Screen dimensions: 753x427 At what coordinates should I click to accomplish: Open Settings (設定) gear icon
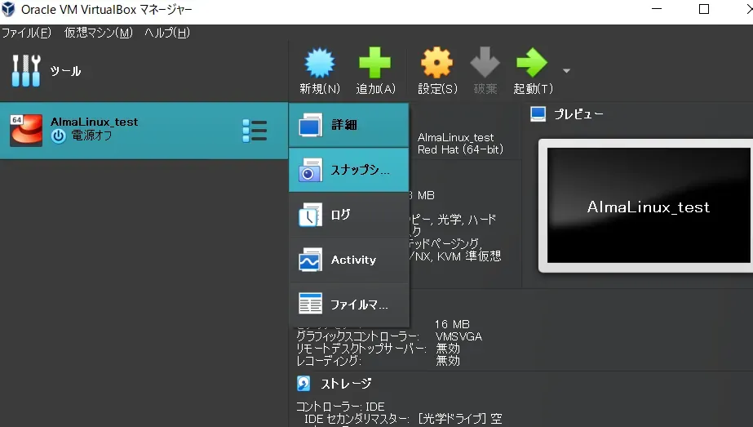click(436, 64)
